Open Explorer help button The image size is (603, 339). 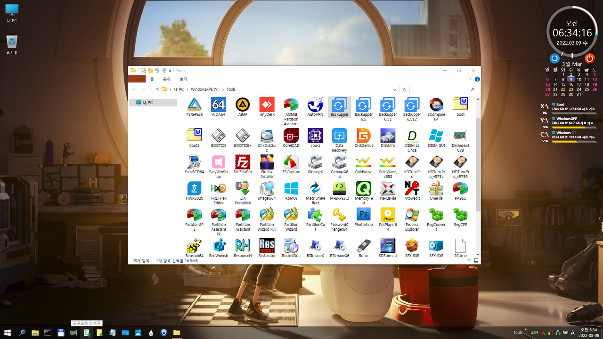477,79
